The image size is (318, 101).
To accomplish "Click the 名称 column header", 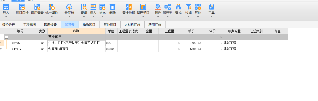I will pos(76,31).
